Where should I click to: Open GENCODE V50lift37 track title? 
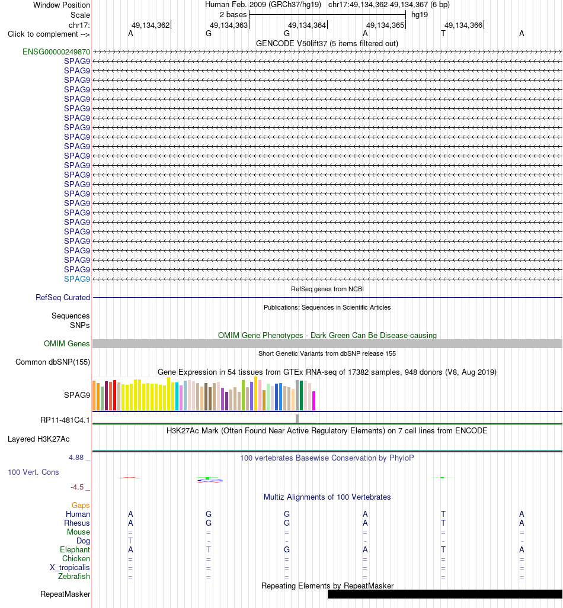pyautogui.click(x=327, y=43)
